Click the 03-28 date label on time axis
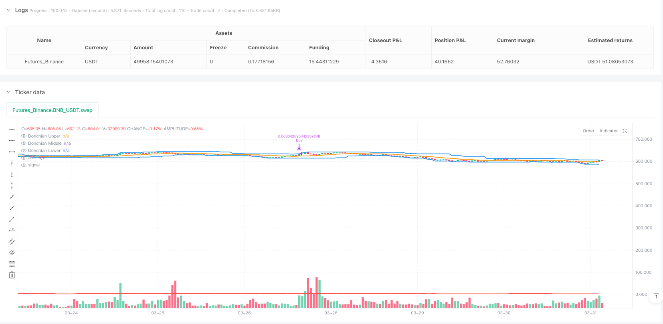This screenshot has height=324, width=663. tap(331, 313)
